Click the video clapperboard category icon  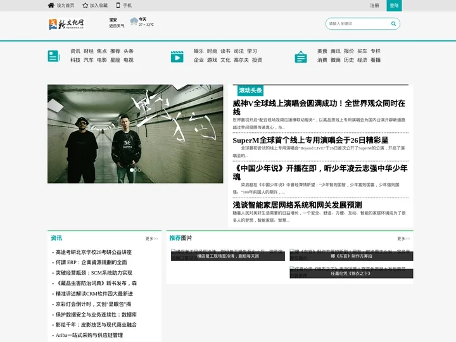[x=177, y=56]
